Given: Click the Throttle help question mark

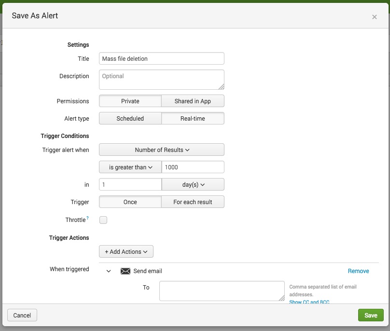Looking at the screenshot, I should pyautogui.click(x=87, y=219).
